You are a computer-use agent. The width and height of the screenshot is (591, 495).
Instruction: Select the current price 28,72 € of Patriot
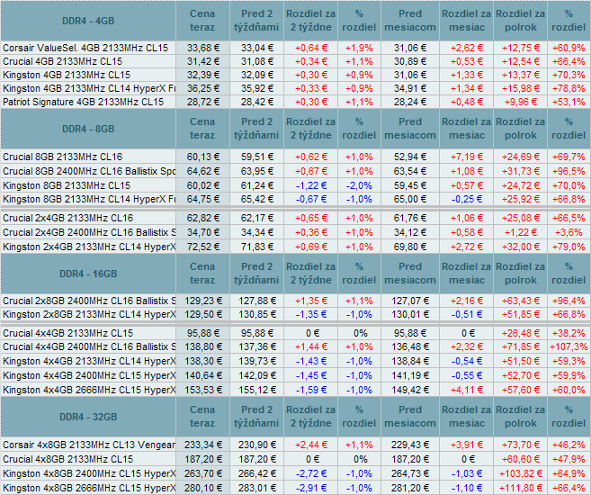coord(203,103)
